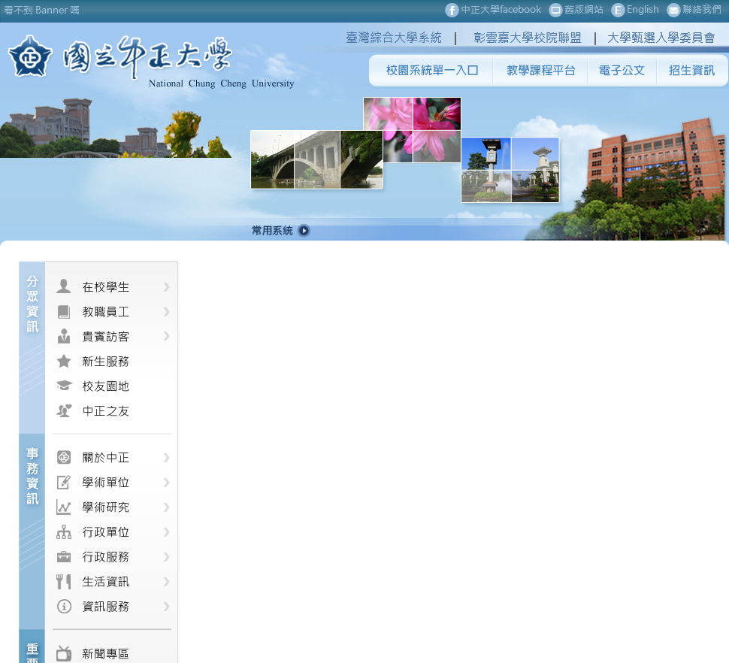Open the 招生資訊 tab
The height and width of the screenshot is (663, 729).
pyautogui.click(x=692, y=71)
